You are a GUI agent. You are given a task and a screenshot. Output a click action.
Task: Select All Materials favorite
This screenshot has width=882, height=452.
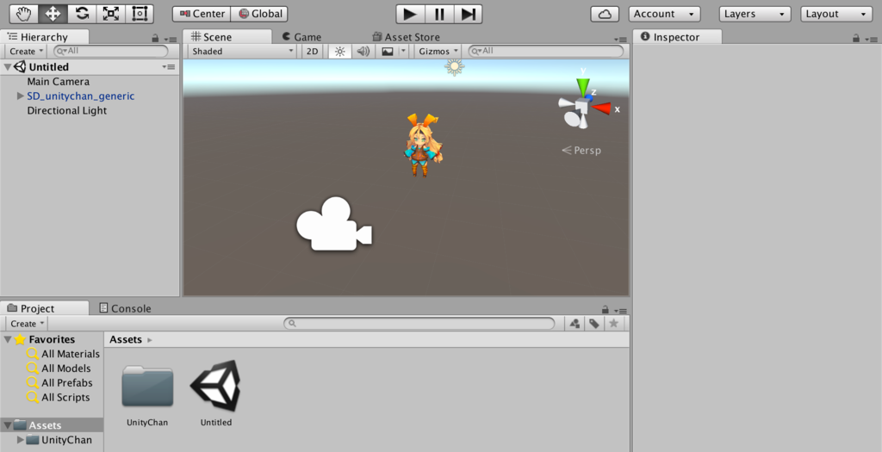click(63, 354)
